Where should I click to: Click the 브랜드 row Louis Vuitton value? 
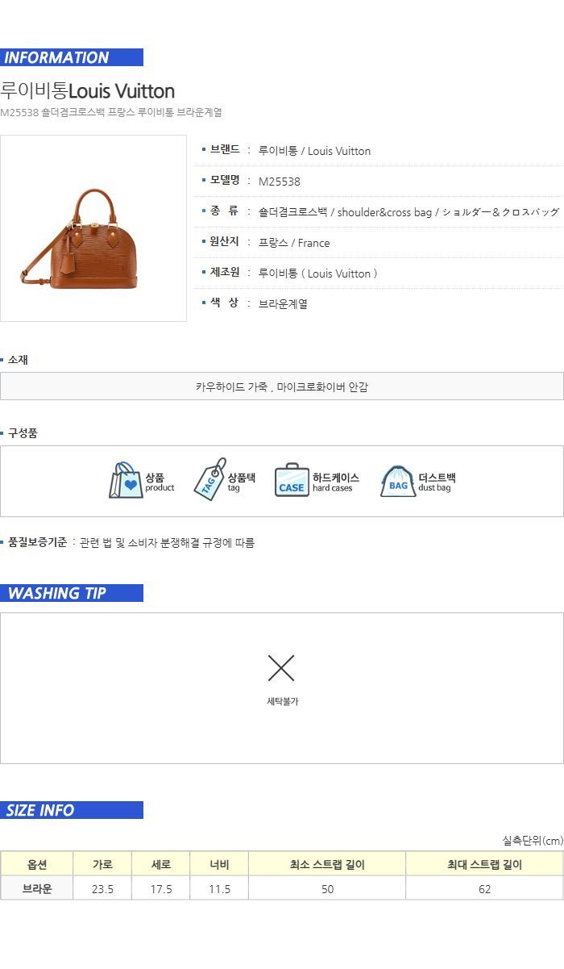pyautogui.click(x=315, y=151)
